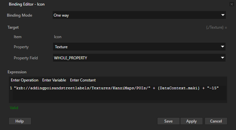236x130 pixels.
Task: Click the Save button
Action: [x=169, y=121]
